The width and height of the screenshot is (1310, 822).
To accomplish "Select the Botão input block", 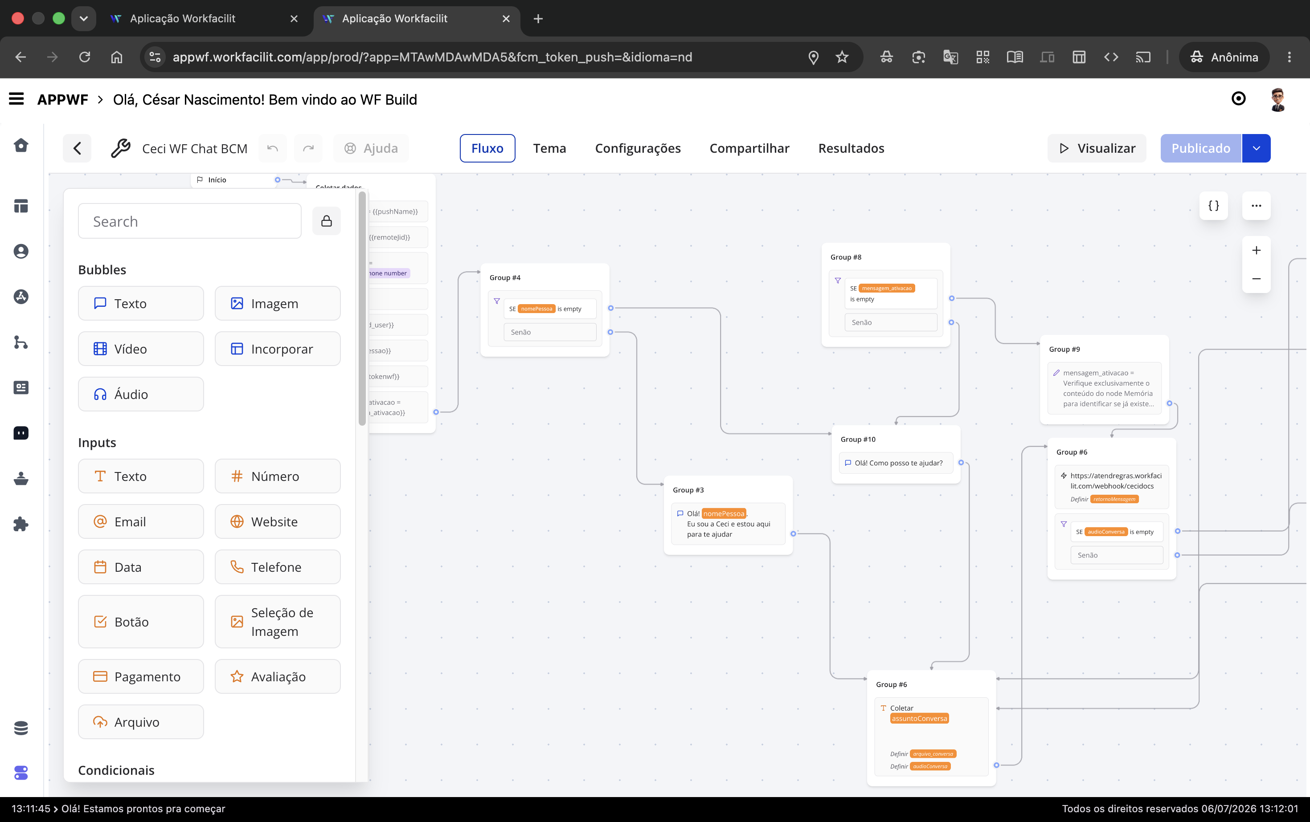I will pos(141,622).
